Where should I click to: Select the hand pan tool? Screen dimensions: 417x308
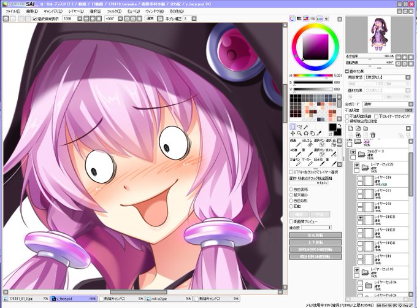click(313, 133)
